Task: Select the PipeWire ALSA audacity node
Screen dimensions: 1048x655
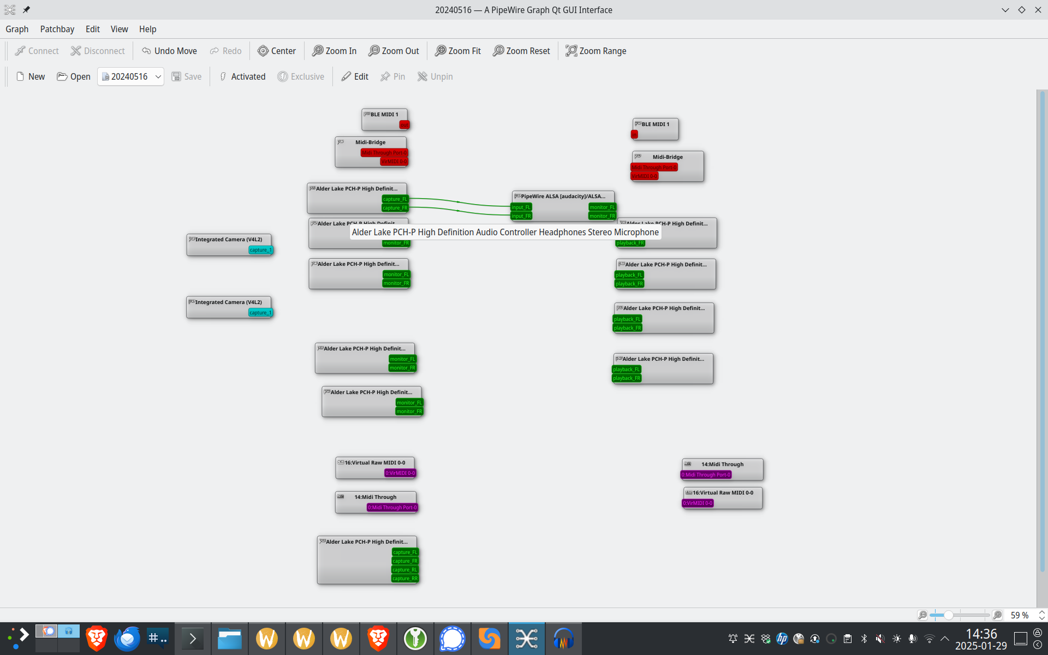Action: [x=562, y=196]
